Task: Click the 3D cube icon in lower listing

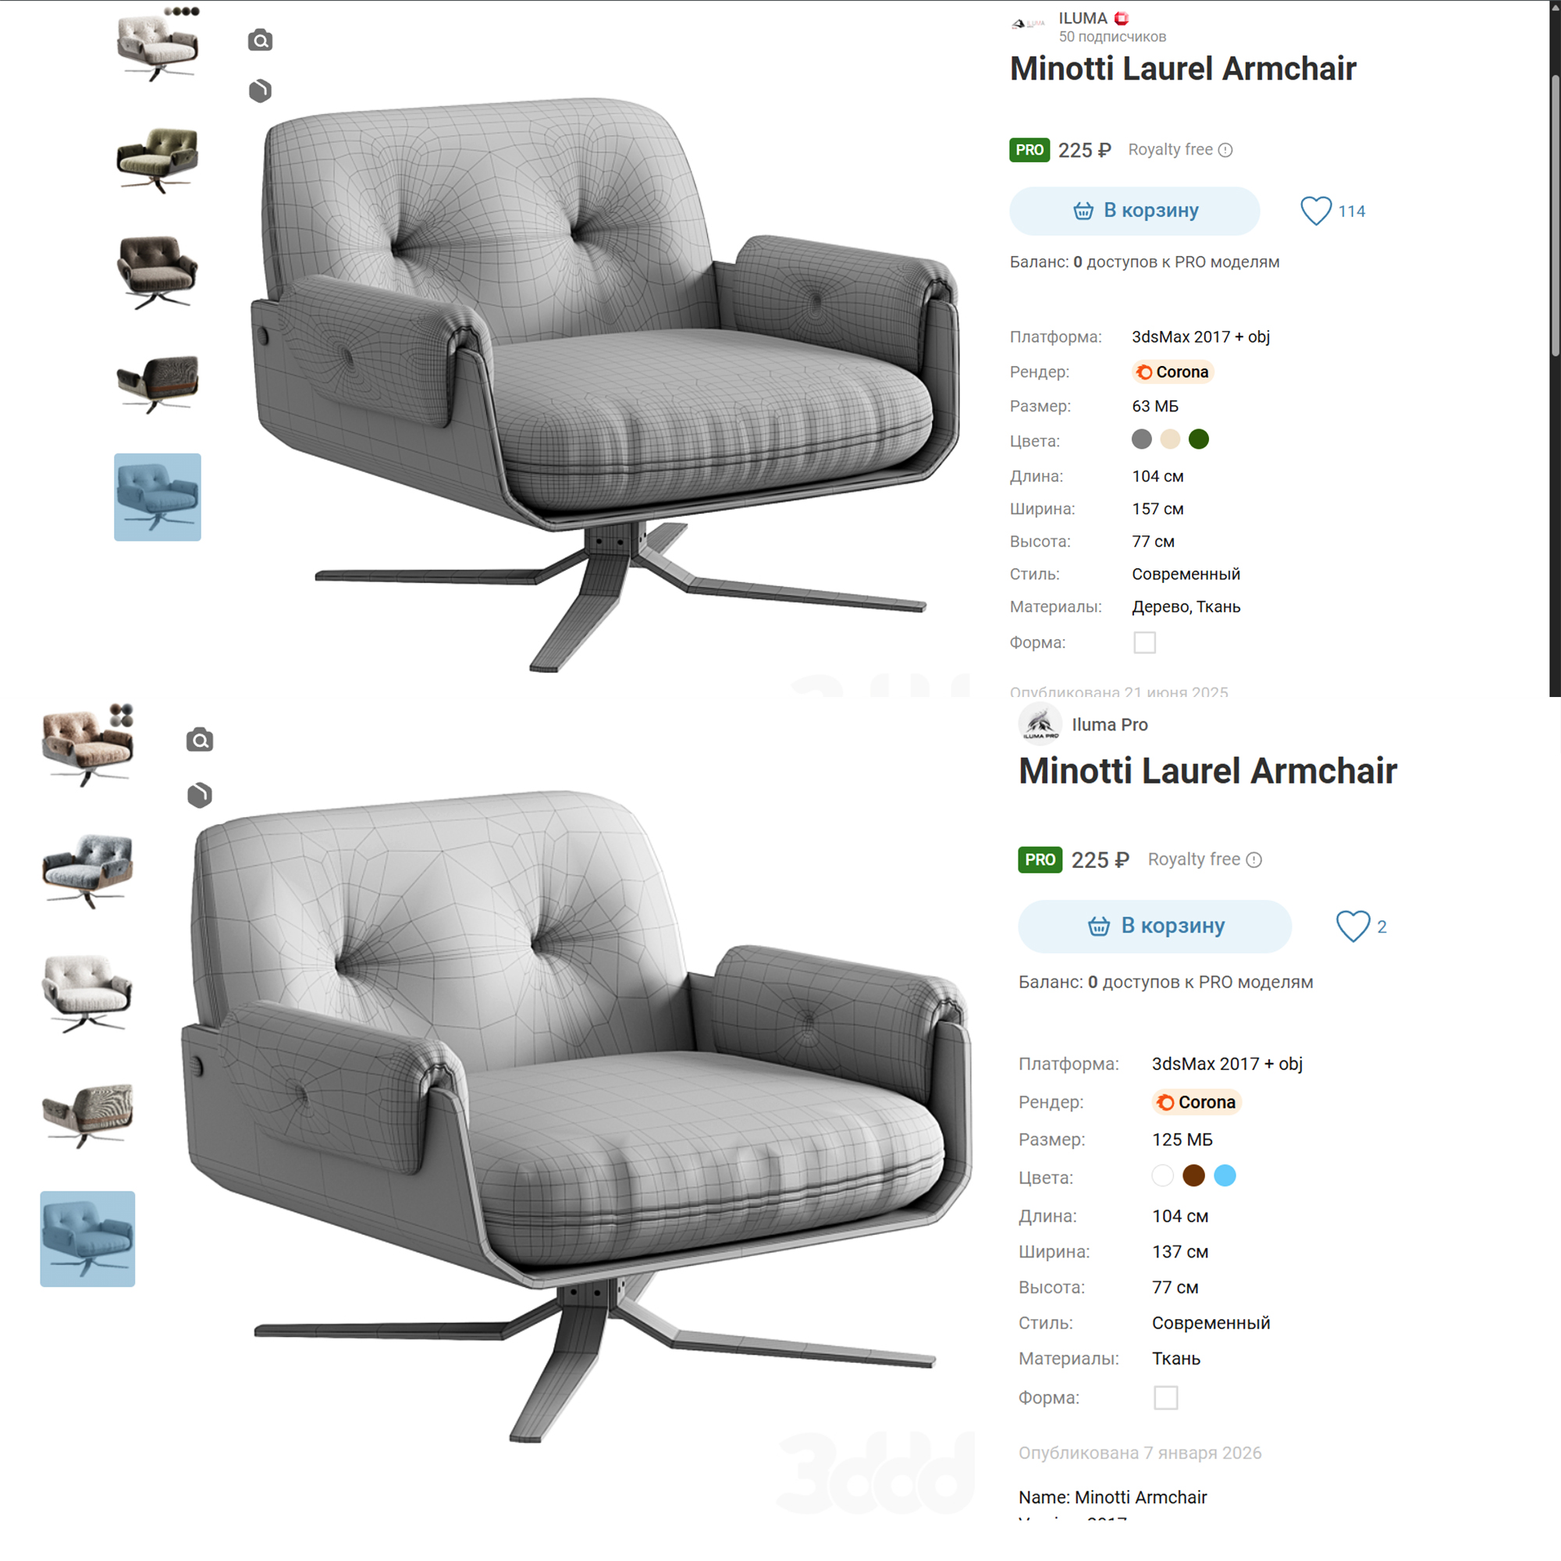Action: point(200,795)
